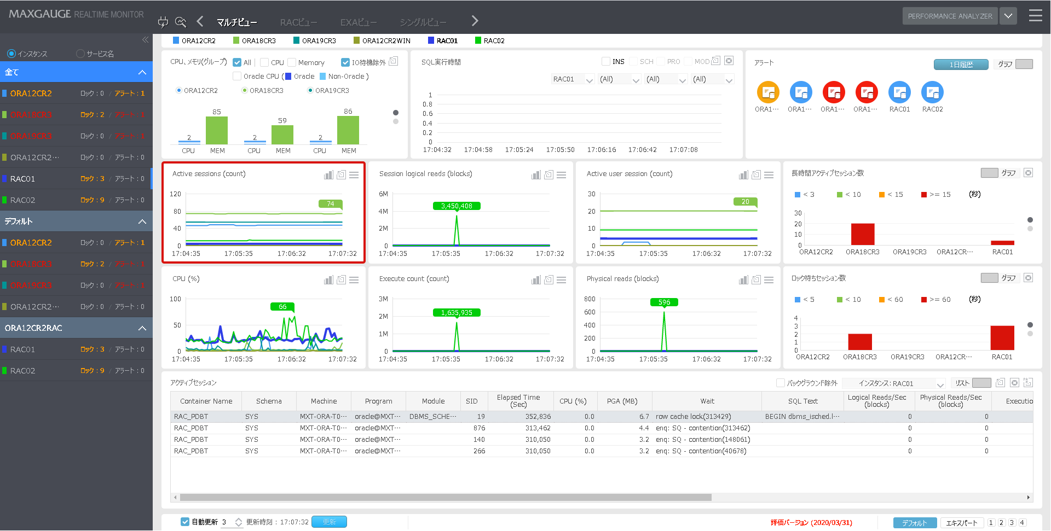This screenshot has height=531, width=1051.
Task: Open the インスタンス: RAC01 dropdown
Action: 894,383
